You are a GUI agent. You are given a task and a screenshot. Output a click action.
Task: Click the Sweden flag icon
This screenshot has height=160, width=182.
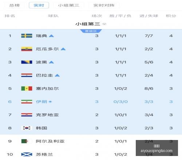[x=27, y=36]
